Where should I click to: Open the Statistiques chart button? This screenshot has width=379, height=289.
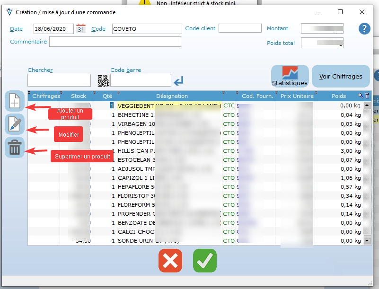290,76
